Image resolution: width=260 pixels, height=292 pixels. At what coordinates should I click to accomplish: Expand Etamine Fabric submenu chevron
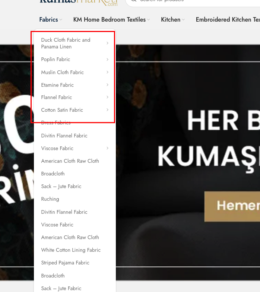(107, 85)
